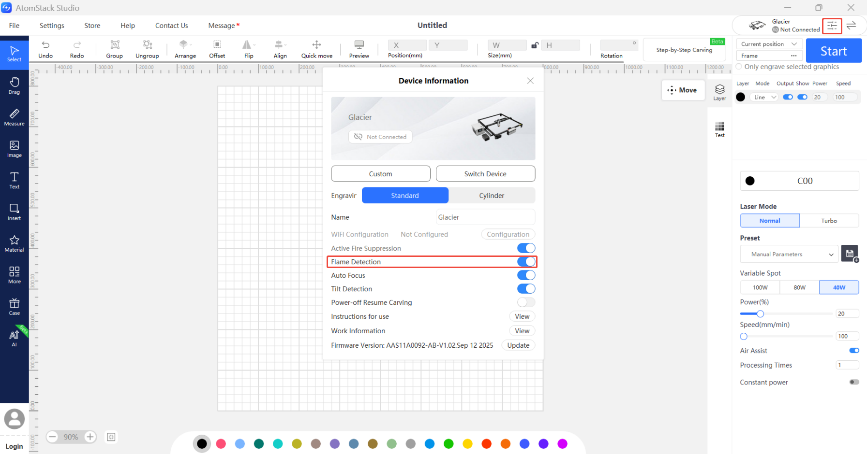Open device settings sliders icon
Screen dimensions: 867x454
coord(832,26)
